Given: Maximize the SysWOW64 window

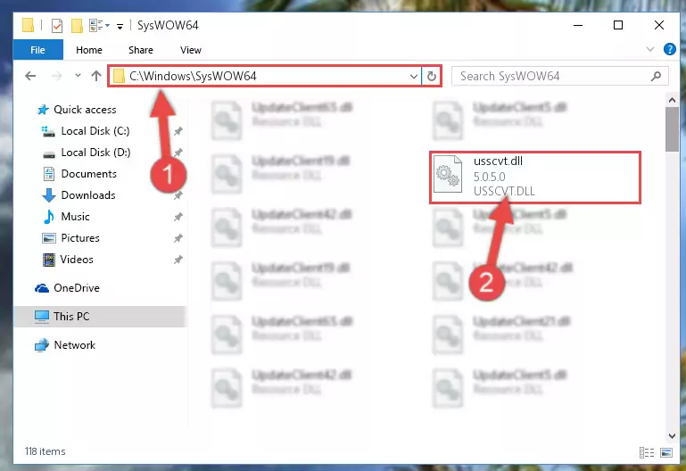Looking at the screenshot, I should pos(618,25).
